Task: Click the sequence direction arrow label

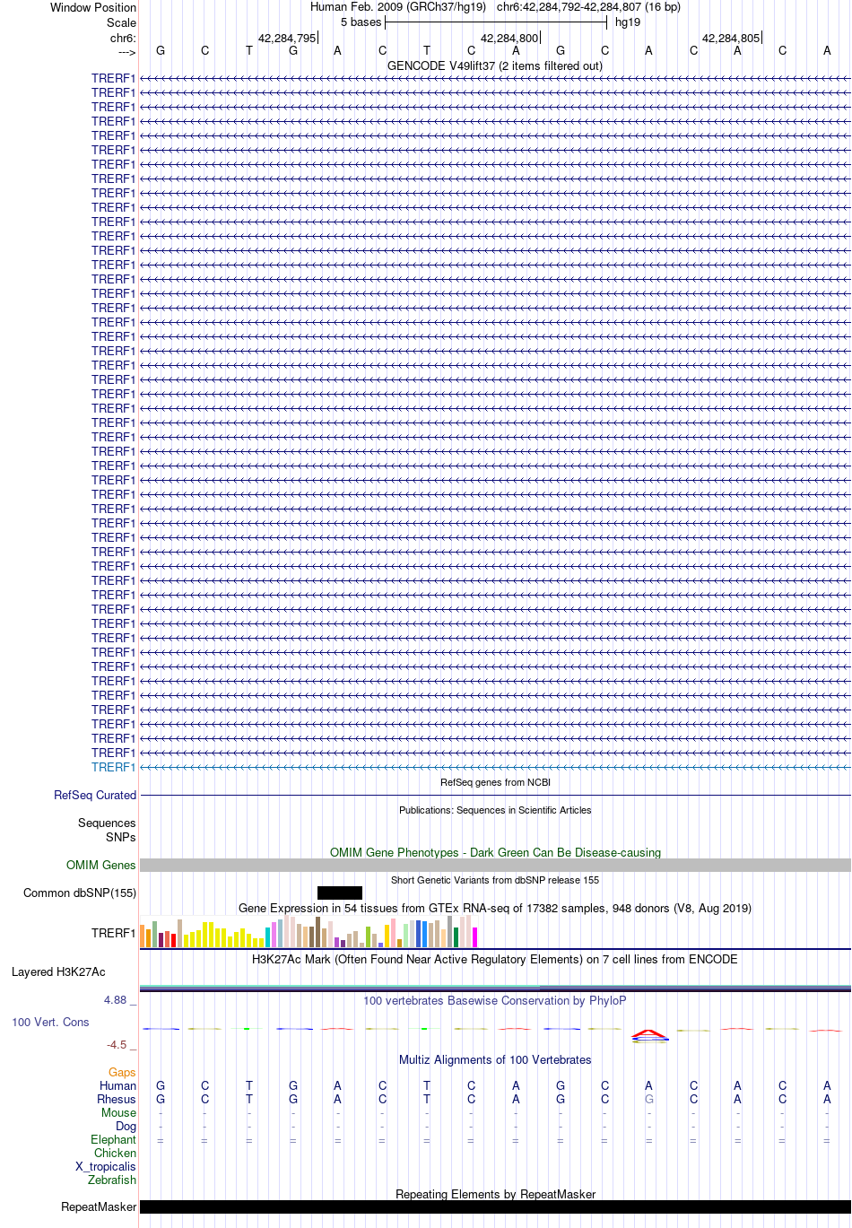Action: [x=126, y=52]
